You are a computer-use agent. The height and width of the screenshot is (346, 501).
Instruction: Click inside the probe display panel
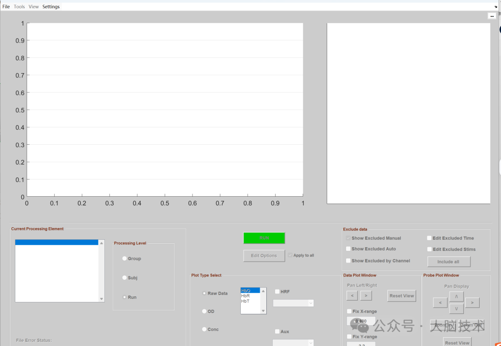(x=408, y=113)
